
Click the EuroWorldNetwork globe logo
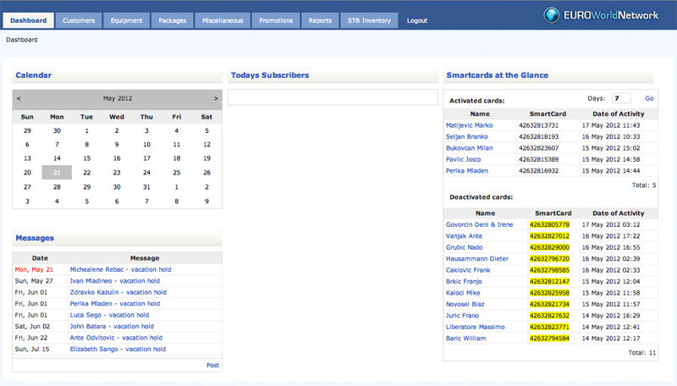pyautogui.click(x=552, y=15)
